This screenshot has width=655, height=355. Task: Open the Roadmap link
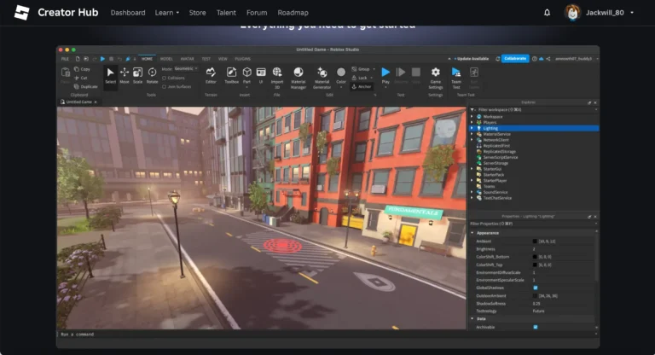coord(293,13)
